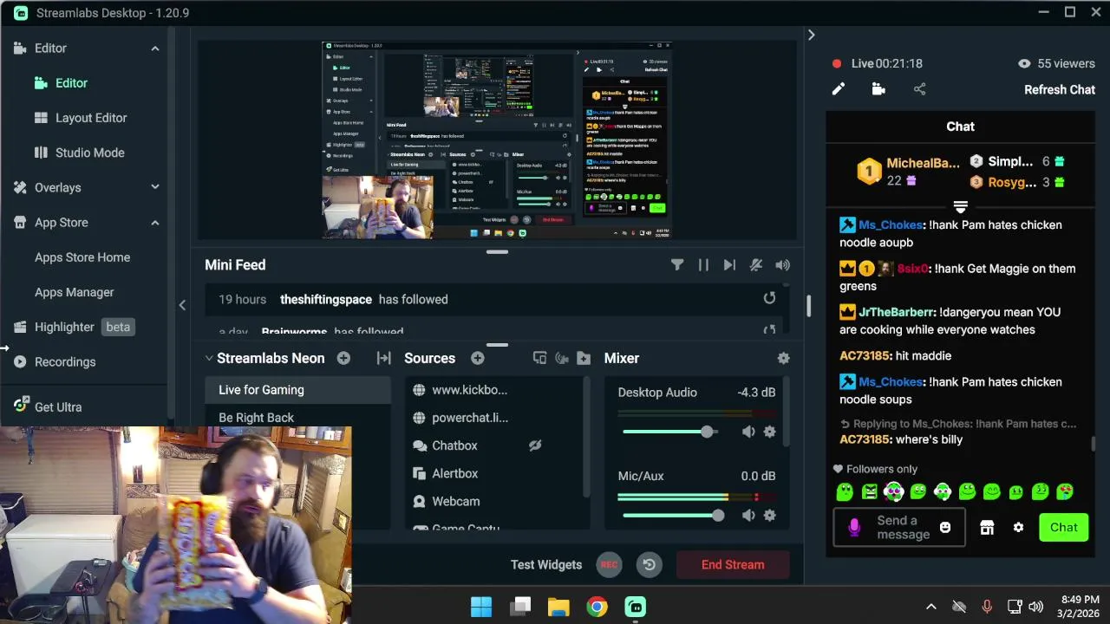Image resolution: width=1110 pixels, height=624 pixels.
Task: Click the green Chat send button
Action: (x=1063, y=528)
